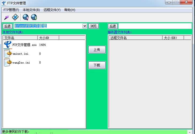Click the title bar application logo
195x134 pixels.
pyautogui.click(x=4, y=3)
